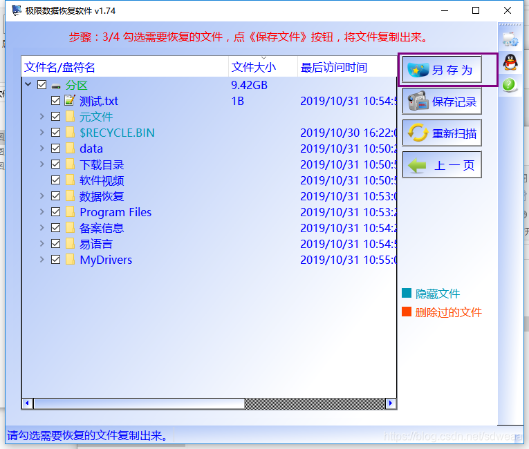This screenshot has width=529, height=449.
Task: Uncheck the 分区 partition checkbox
Action: coord(41,84)
